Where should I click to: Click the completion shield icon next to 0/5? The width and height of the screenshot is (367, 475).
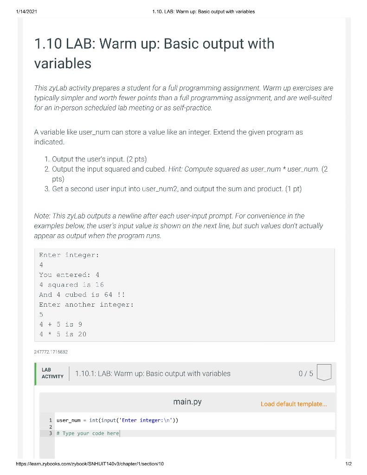(324, 372)
